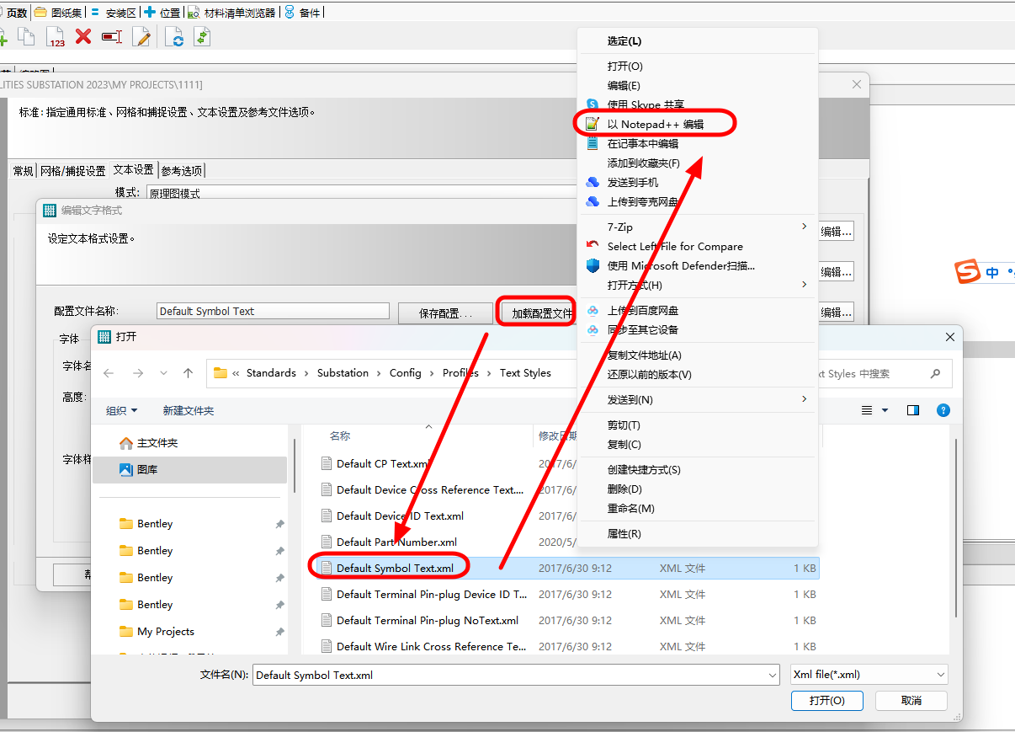The height and width of the screenshot is (732, 1015).
Task: Toggle the 中 language mode indicator
Action: tap(992, 273)
